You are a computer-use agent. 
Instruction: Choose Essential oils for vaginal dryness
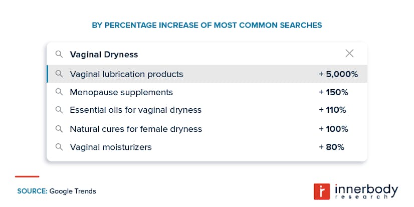tap(135, 110)
